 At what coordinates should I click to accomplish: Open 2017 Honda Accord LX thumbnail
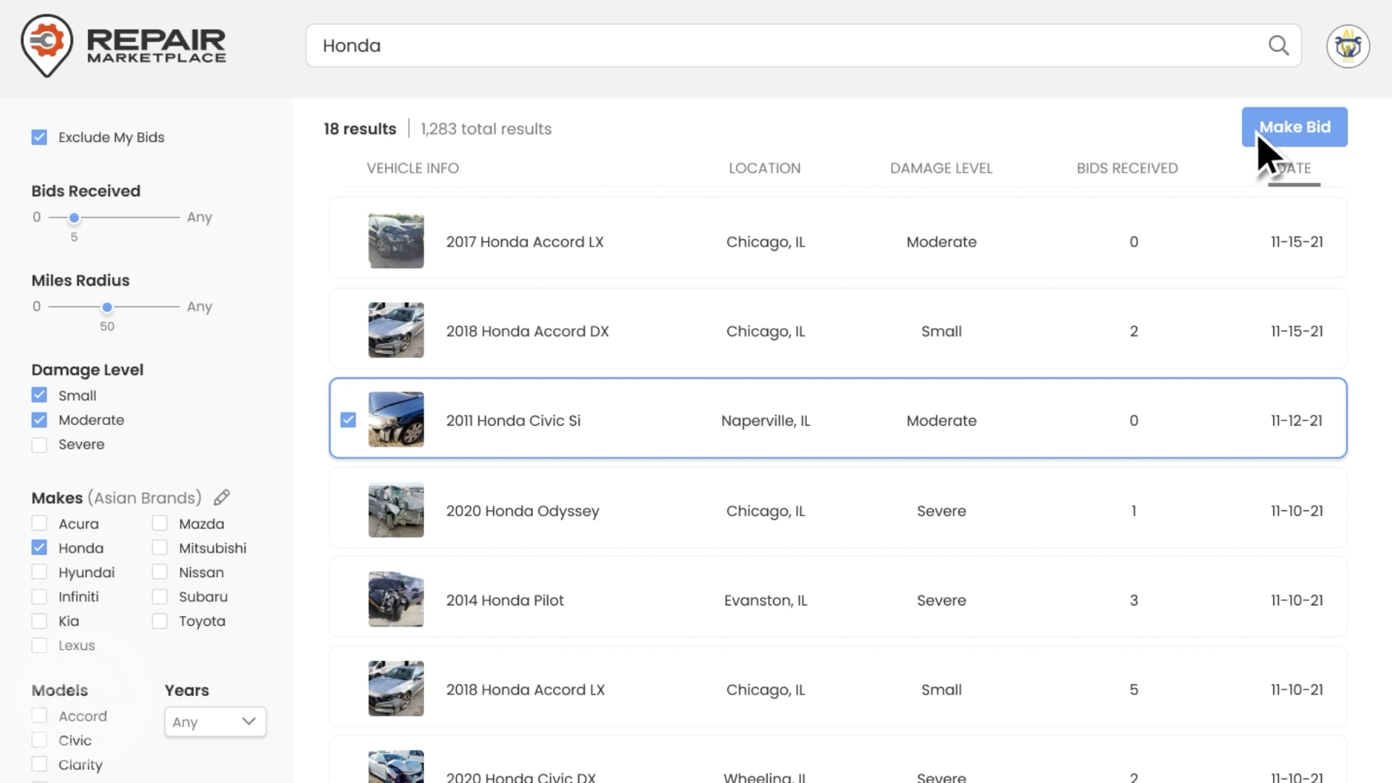pyautogui.click(x=396, y=241)
